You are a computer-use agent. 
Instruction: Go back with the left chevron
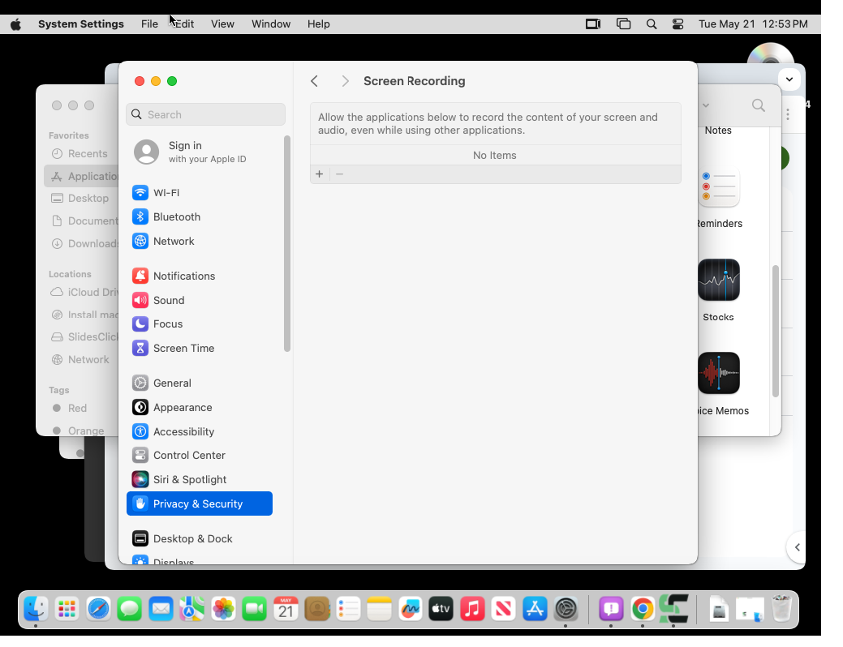[315, 81]
